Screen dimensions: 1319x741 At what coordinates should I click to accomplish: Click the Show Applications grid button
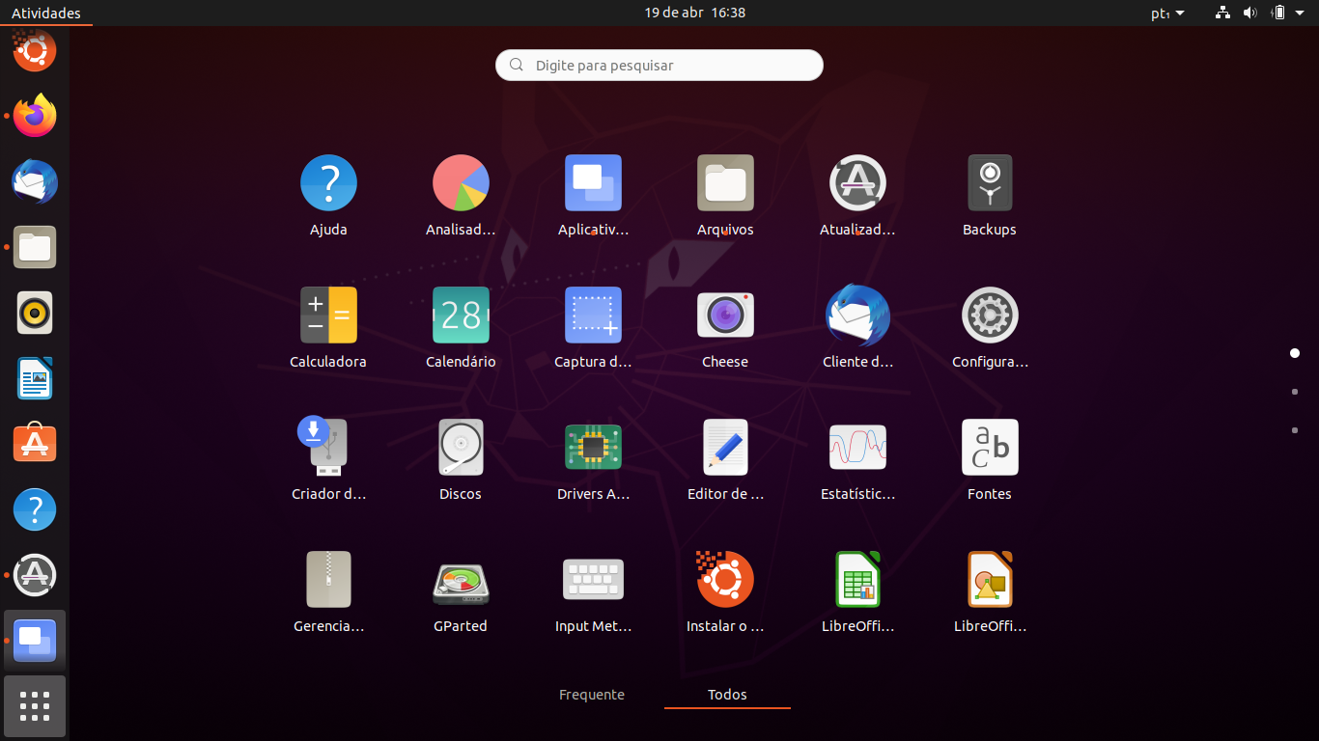click(35, 706)
